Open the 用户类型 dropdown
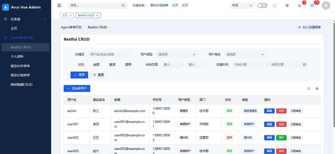Screen dimensions: 335x154 [177, 54]
